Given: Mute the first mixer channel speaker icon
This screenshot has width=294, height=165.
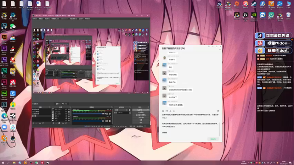Looking at the screenshot, I should tap(106, 114).
